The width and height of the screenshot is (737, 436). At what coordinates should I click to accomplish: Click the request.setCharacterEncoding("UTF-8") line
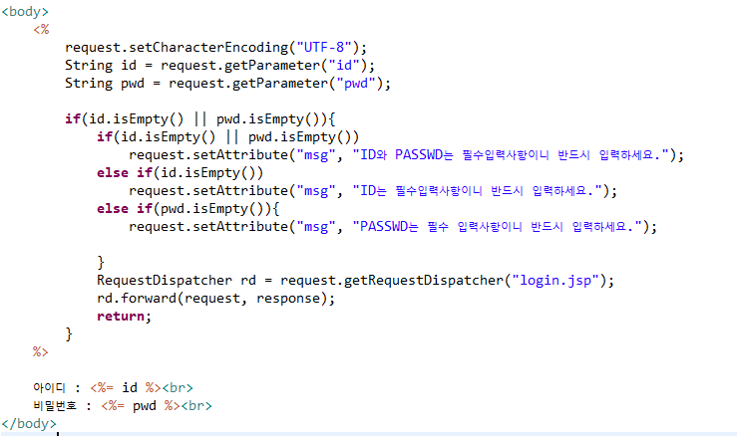pyautogui.click(x=215, y=48)
